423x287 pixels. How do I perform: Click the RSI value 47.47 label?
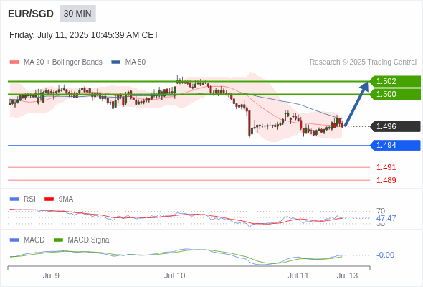[x=386, y=218]
